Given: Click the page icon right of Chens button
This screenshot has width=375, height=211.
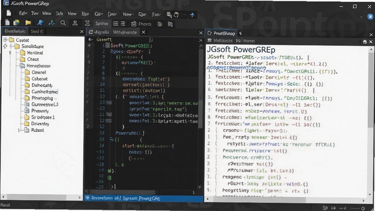Looking at the screenshot, I should click(160, 24).
